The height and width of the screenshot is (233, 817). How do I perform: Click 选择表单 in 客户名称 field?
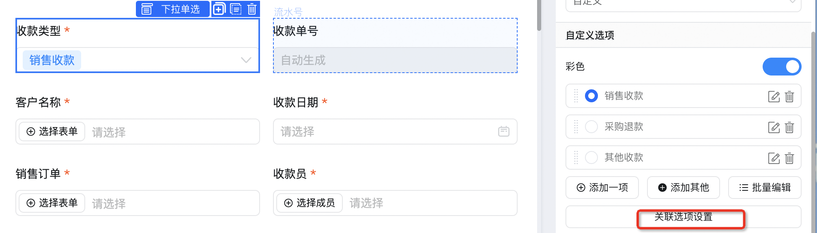(x=52, y=132)
